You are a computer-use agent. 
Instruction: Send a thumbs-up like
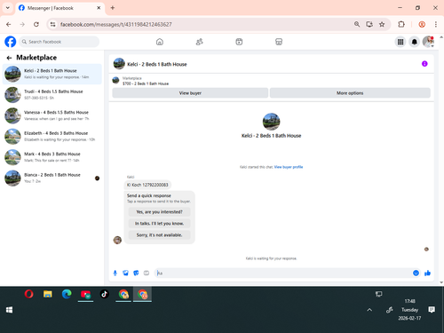point(427,273)
